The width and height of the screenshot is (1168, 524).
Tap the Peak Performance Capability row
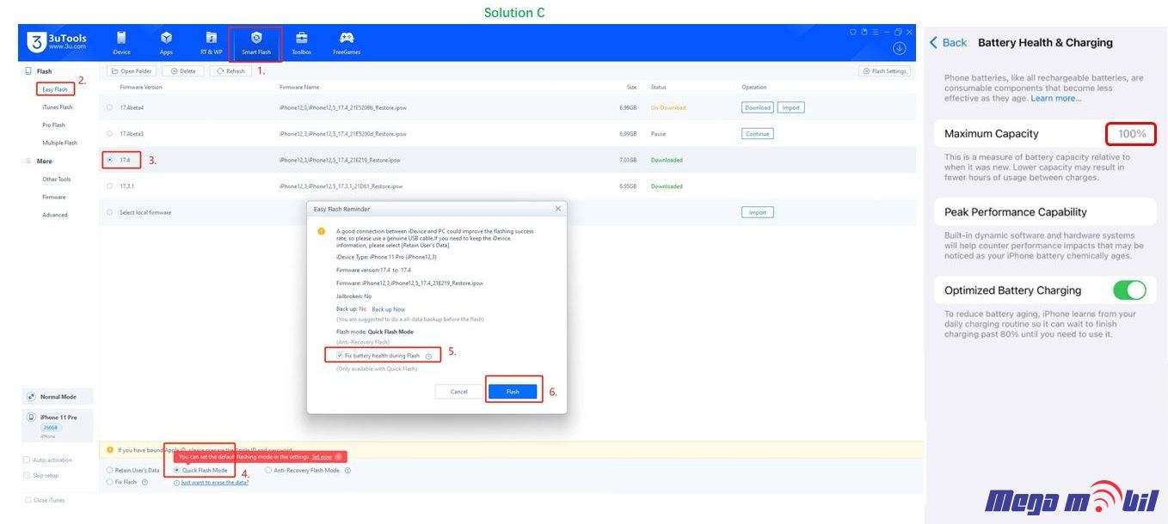click(x=1045, y=212)
